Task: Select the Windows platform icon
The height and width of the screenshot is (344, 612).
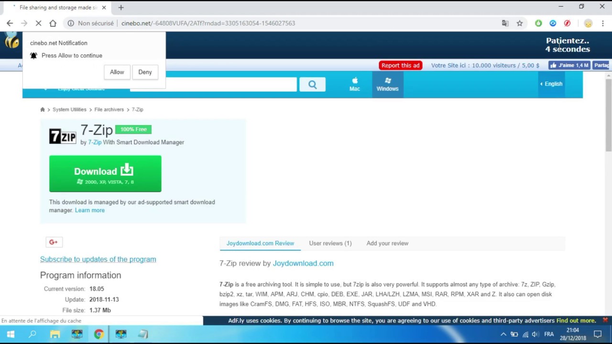Action: 387,84
